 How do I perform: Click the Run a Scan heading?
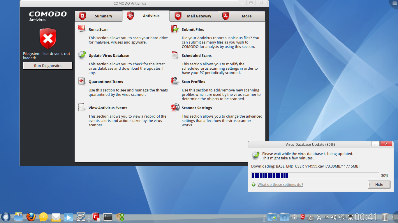pos(98,29)
